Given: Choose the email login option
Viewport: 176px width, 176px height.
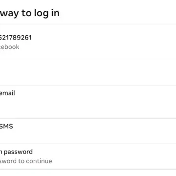Looking at the screenshot, I should pyautogui.click(x=88, y=102).
